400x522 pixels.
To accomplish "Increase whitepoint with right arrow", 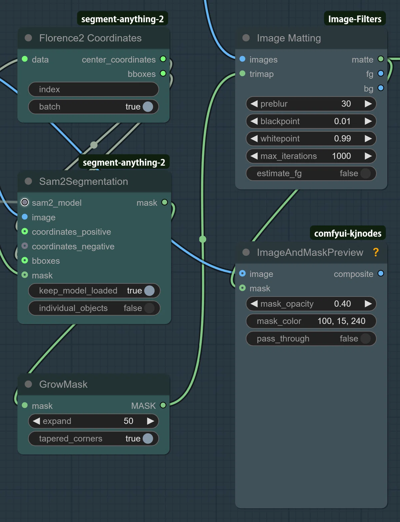I will pyautogui.click(x=368, y=139).
